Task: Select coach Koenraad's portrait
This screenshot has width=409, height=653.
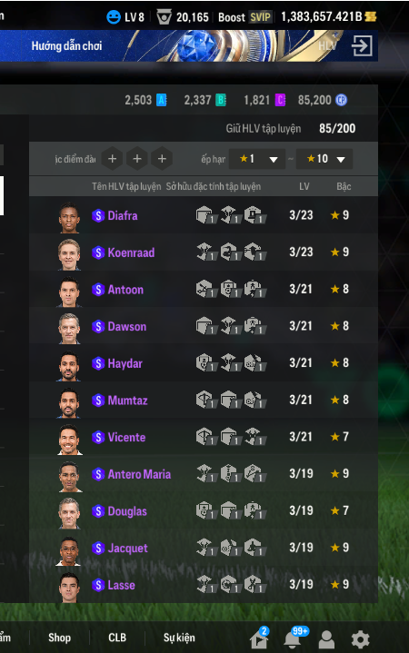Action: tap(69, 254)
